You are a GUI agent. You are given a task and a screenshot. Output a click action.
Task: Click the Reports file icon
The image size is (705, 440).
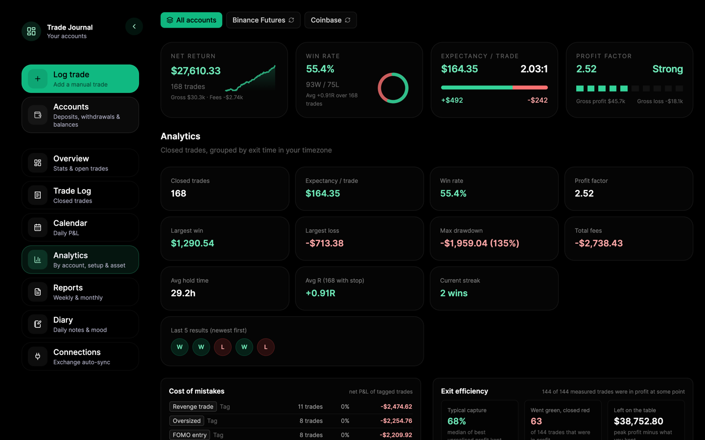[x=38, y=292]
